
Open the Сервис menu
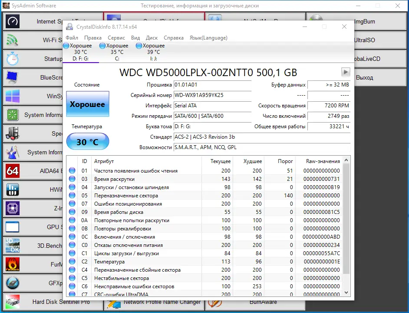tap(116, 38)
